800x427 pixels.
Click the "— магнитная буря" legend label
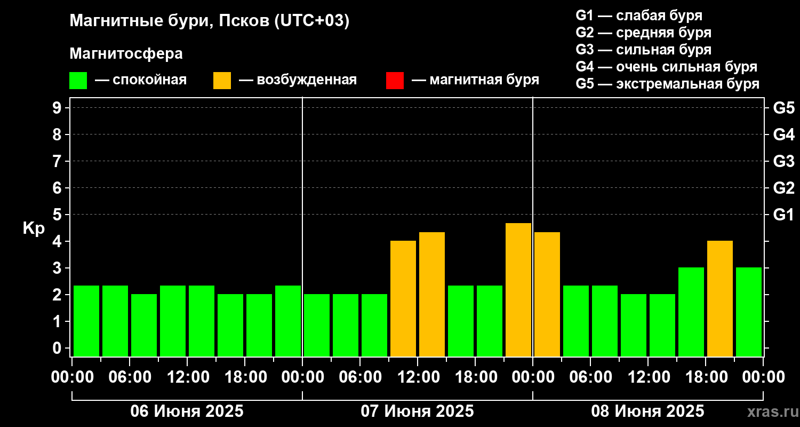click(475, 80)
